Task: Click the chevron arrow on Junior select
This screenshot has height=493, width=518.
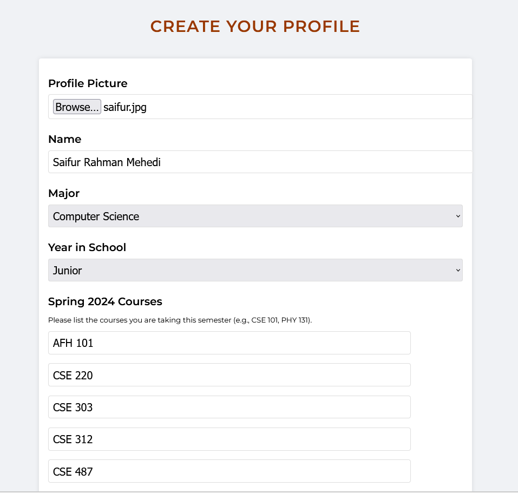Action: (458, 270)
